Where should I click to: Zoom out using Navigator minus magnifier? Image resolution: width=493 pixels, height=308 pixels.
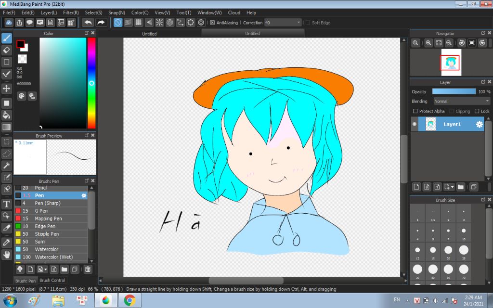point(449,43)
